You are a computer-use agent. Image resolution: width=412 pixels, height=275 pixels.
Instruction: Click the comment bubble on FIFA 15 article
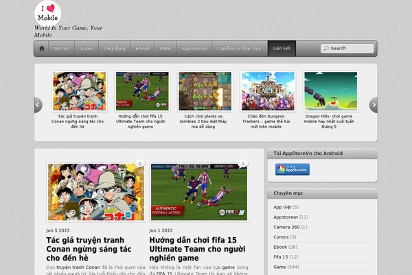coord(243,164)
